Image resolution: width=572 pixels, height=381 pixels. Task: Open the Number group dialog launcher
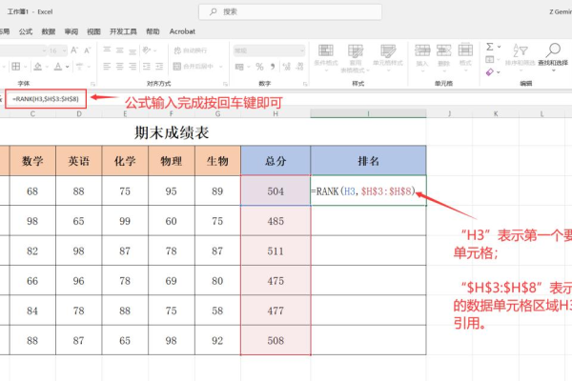click(x=305, y=84)
